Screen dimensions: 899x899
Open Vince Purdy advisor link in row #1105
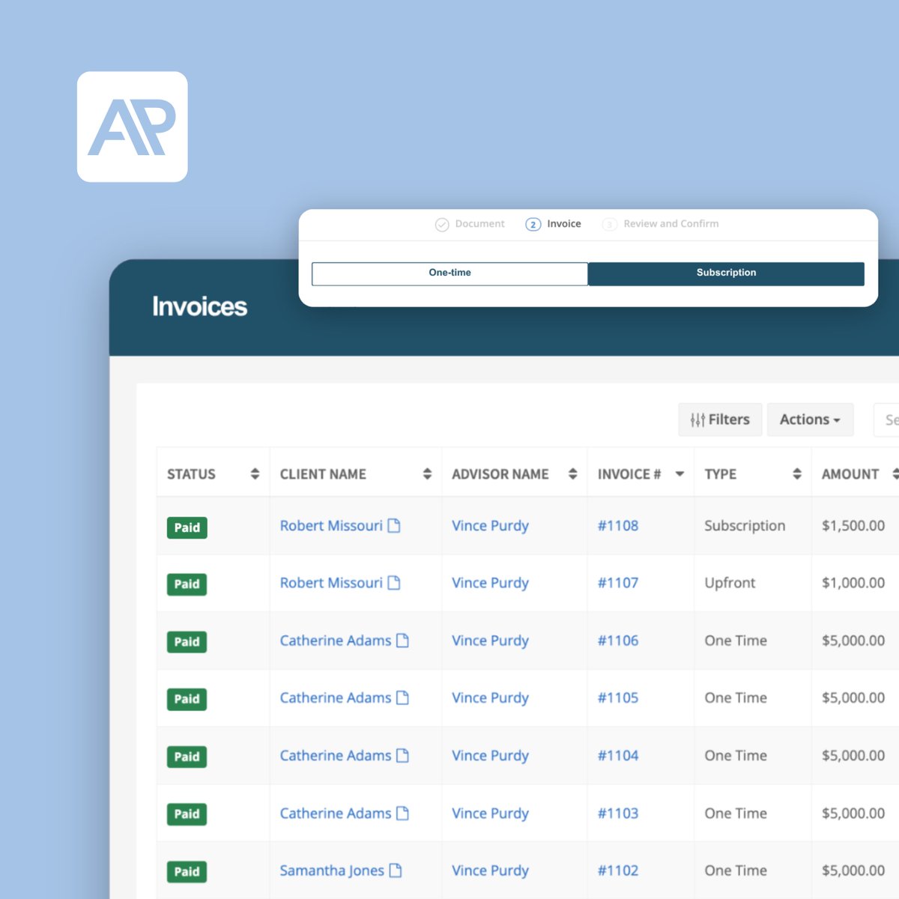[490, 697]
